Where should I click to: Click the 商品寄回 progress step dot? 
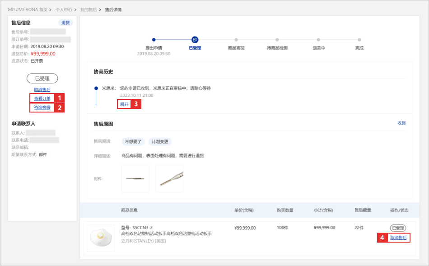236,40
